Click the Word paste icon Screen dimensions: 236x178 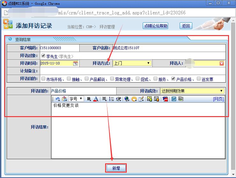click(x=174, y=99)
